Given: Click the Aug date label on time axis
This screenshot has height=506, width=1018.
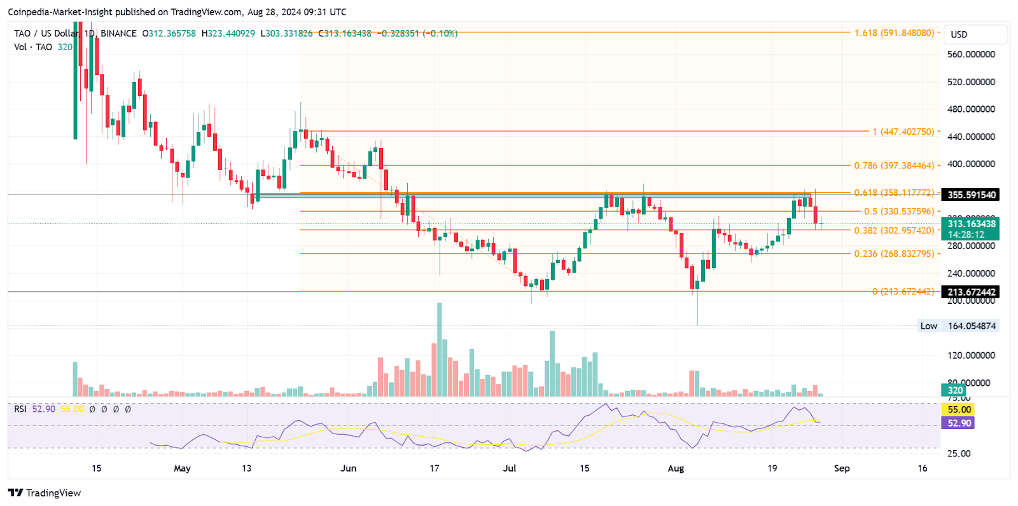Looking at the screenshot, I should click(676, 468).
